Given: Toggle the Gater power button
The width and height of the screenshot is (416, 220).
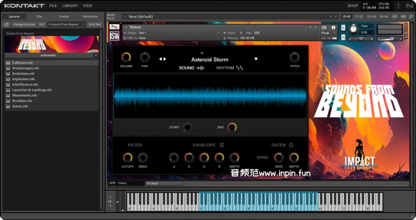Looking at the screenshot, I should pyautogui.click(x=291, y=145).
